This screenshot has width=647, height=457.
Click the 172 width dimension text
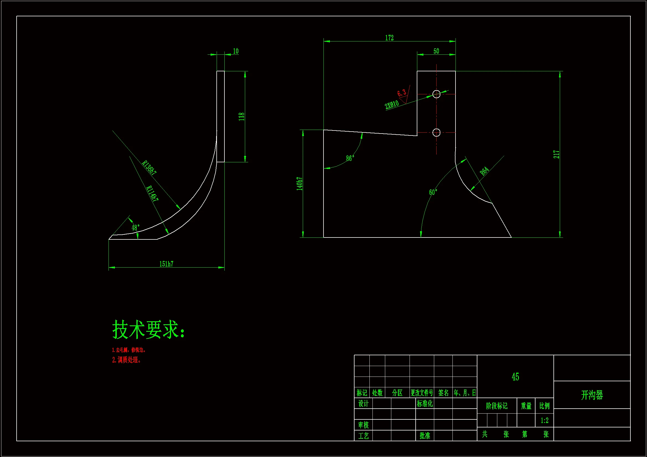pos(389,38)
